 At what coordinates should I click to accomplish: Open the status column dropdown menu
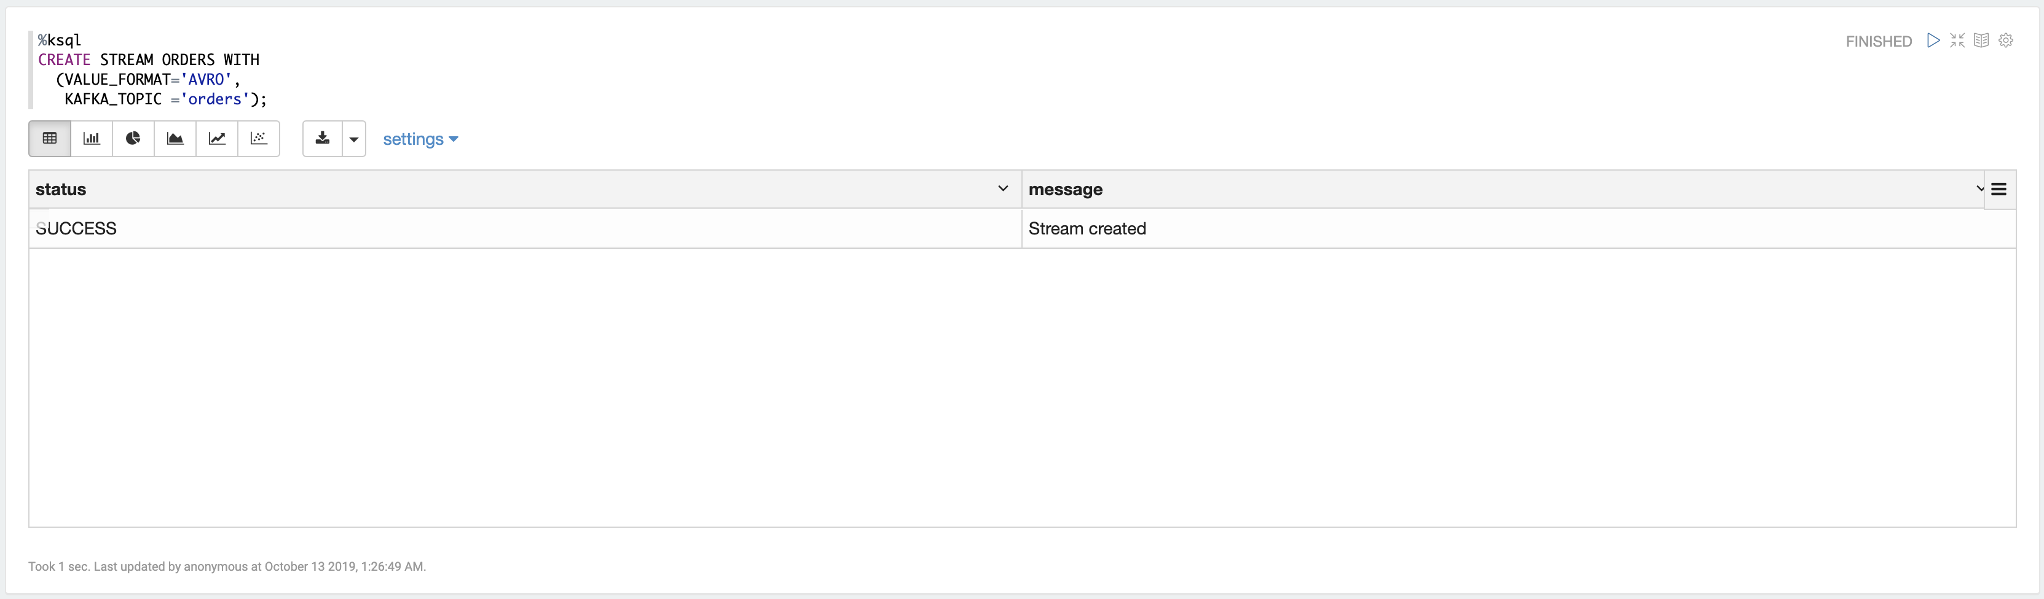(x=1003, y=188)
